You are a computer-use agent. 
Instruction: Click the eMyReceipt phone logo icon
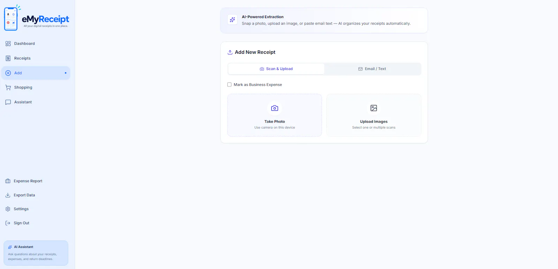pos(11,18)
